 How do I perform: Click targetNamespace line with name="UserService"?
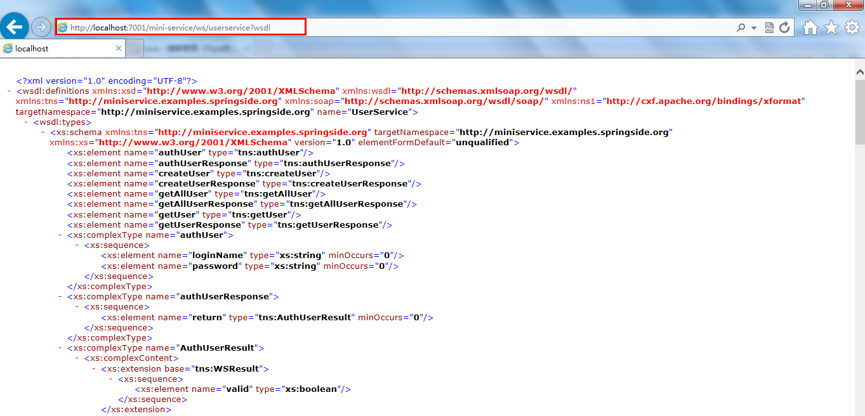point(216,112)
